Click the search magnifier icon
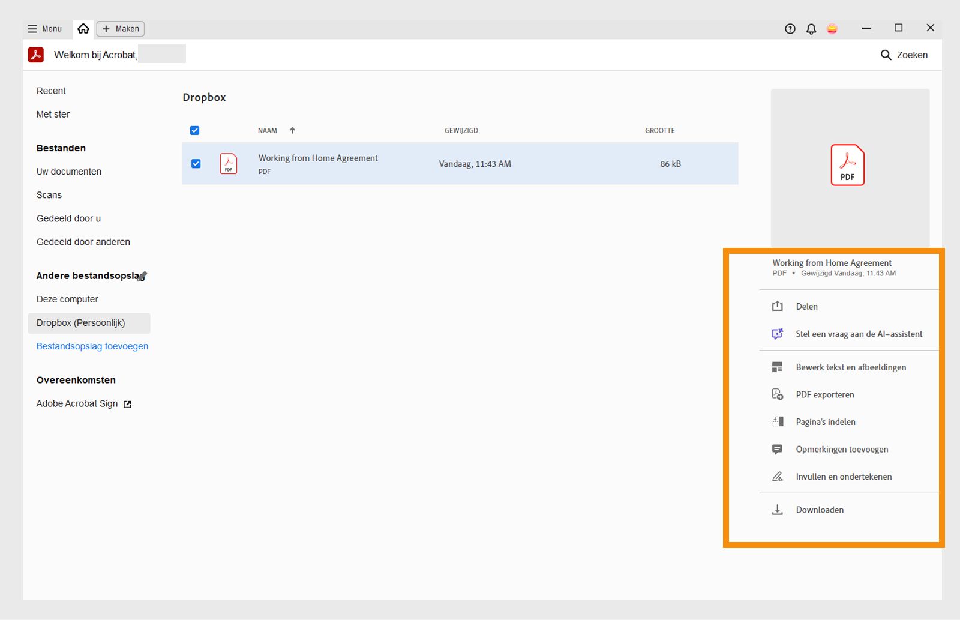 coord(886,55)
